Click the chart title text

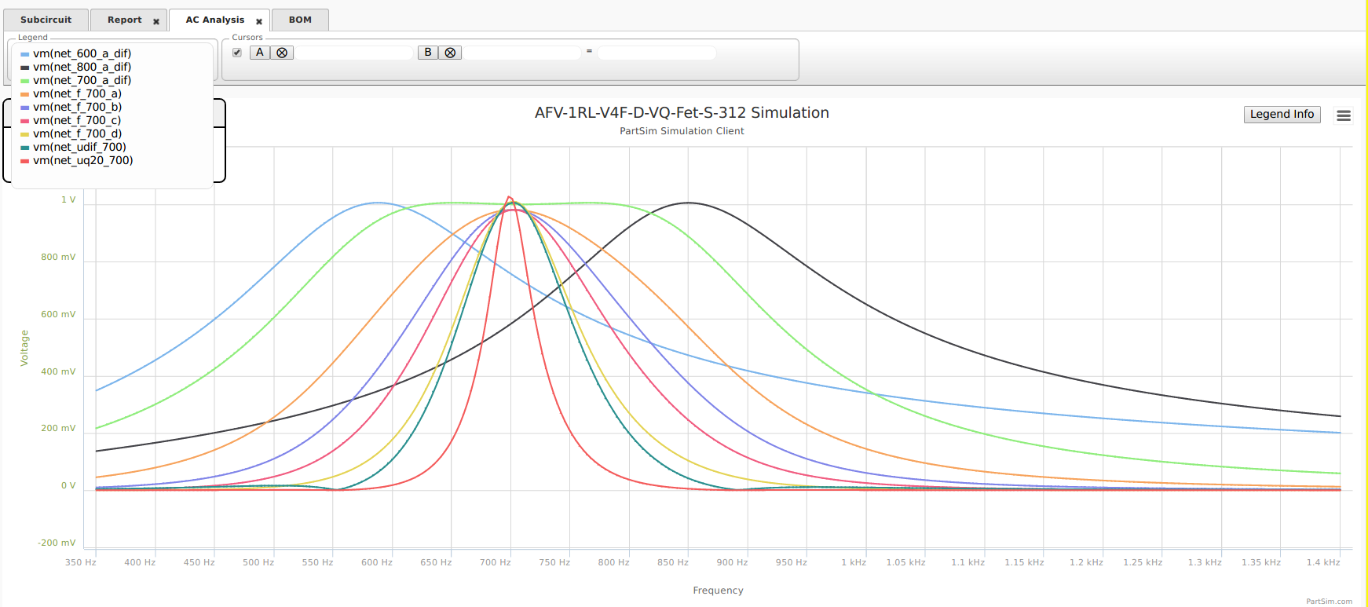(x=682, y=112)
